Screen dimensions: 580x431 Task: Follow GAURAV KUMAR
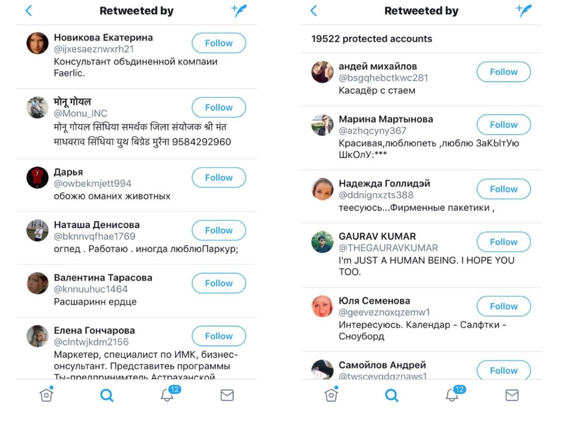point(504,242)
